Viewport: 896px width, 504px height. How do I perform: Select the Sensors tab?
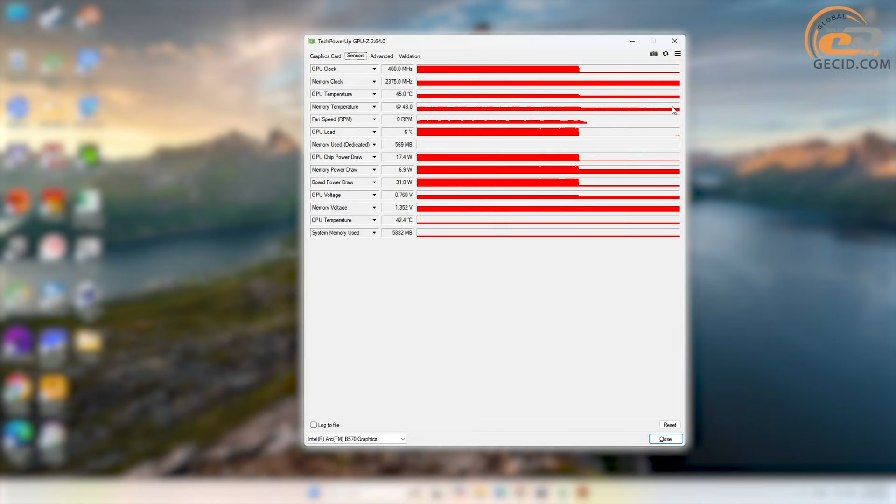click(356, 56)
